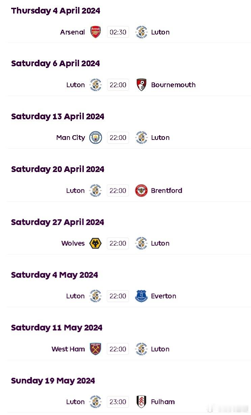This screenshot has height=415, width=251.
Task: Open the Brentford team name link
Action: point(167,191)
